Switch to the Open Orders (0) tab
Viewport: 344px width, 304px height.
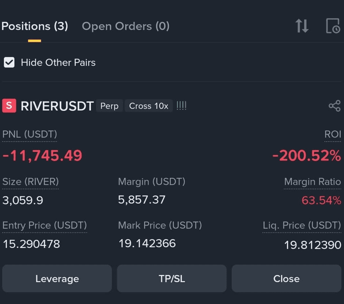126,26
